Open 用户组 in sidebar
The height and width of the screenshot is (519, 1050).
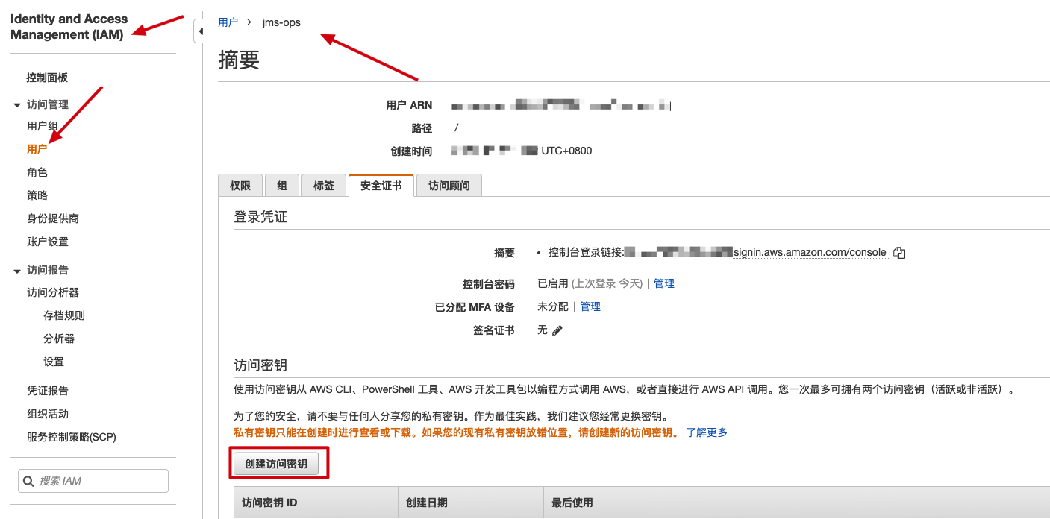click(43, 126)
